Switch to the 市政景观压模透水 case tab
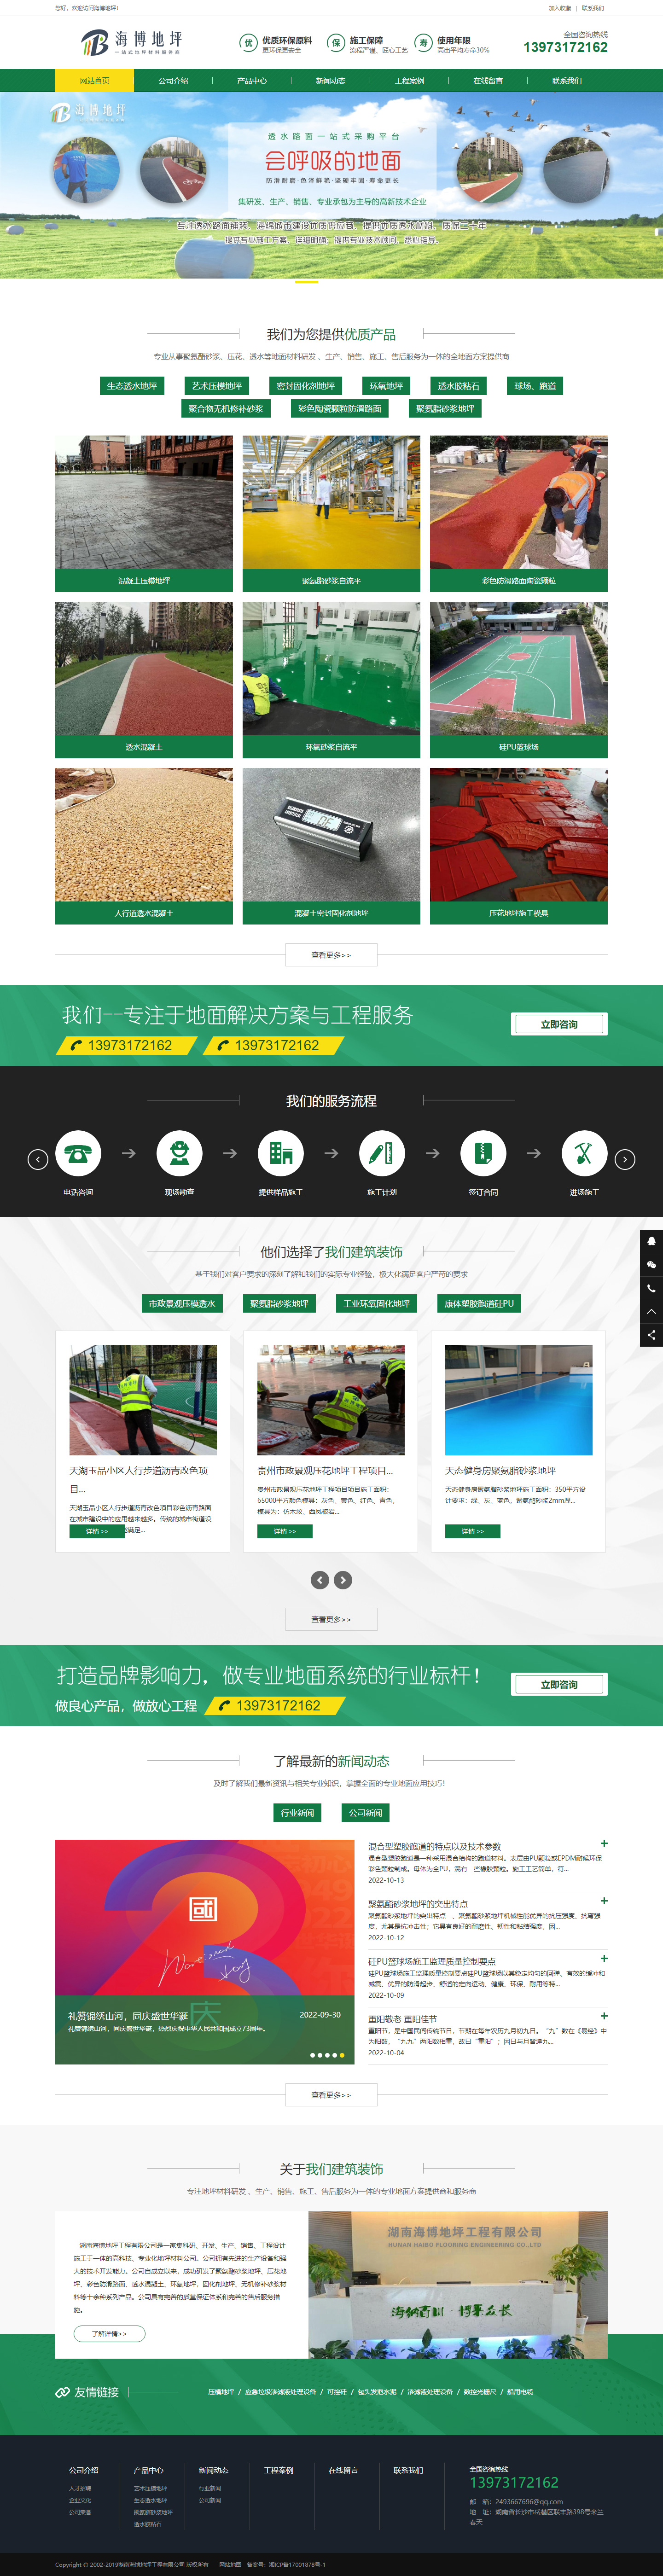This screenshot has width=663, height=2576. 182,1303
